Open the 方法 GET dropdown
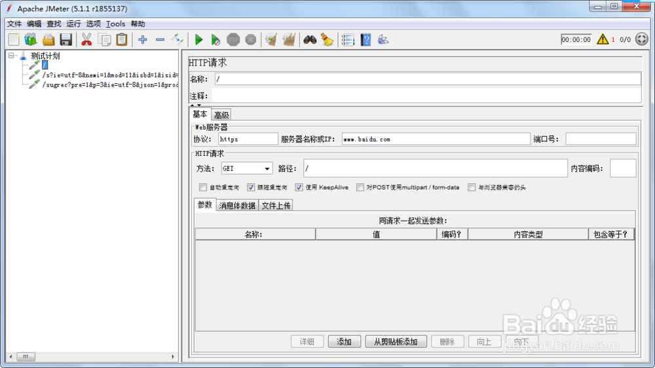Image resolution: width=655 pixels, height=368 pixels. (246, 168)
